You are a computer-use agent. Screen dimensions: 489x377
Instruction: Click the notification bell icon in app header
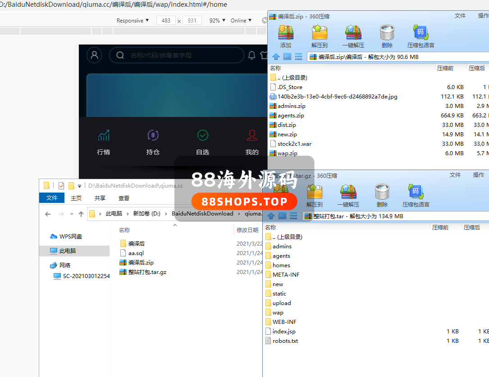[x=251, y=55]
